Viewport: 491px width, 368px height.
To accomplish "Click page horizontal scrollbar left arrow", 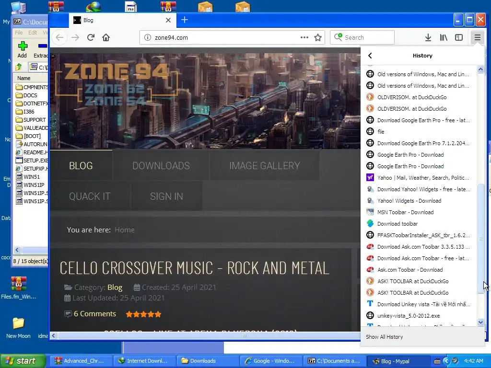I will click(x=54, y=336).
